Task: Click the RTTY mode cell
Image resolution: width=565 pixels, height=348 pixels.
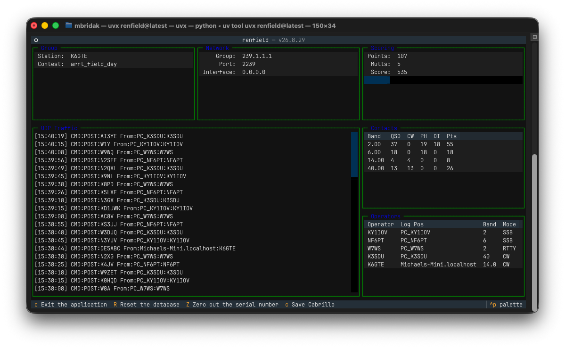Action: (509, 249)
